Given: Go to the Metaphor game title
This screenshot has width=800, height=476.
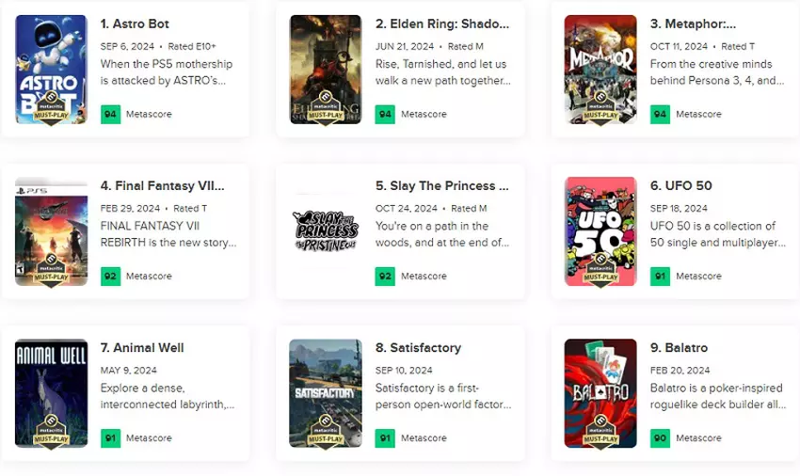Looking at the screenshot, I should coord(693,24).
